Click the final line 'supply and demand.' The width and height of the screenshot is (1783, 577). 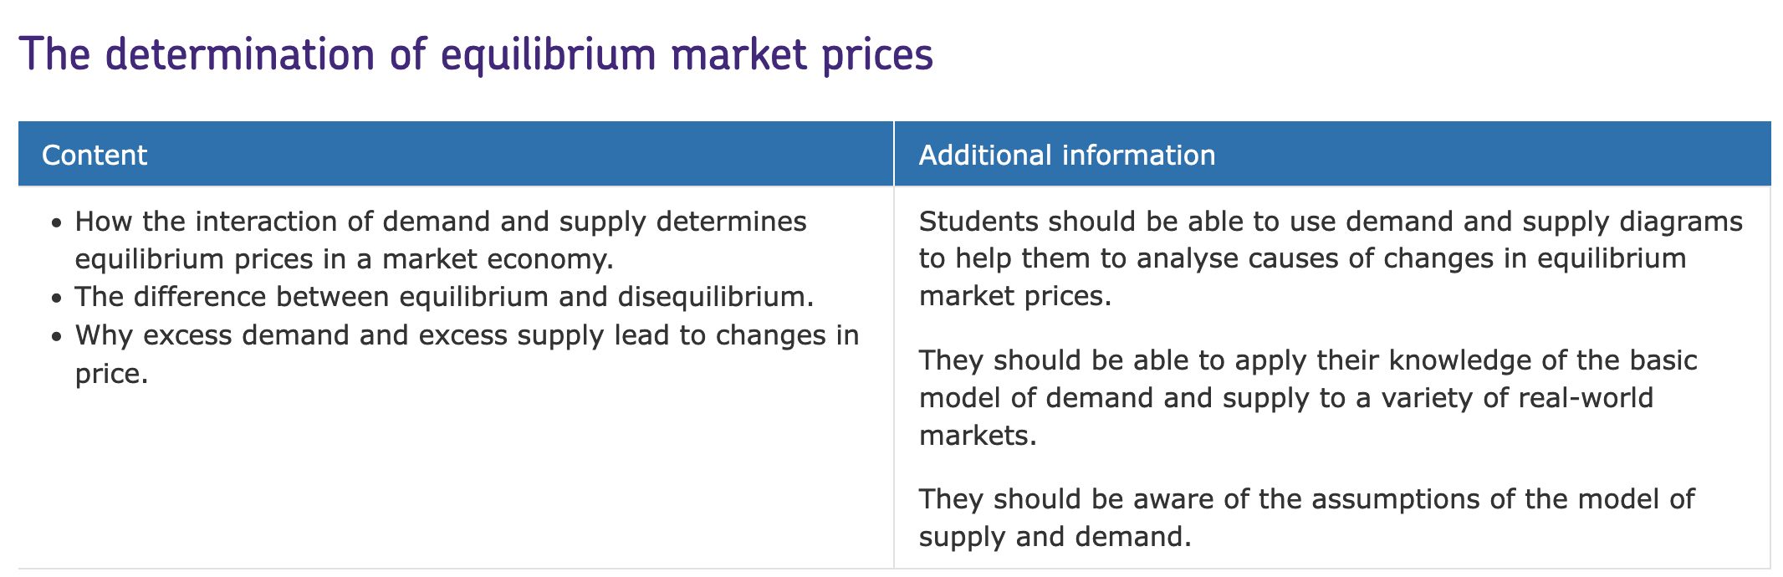click(x=1055, y=537)
